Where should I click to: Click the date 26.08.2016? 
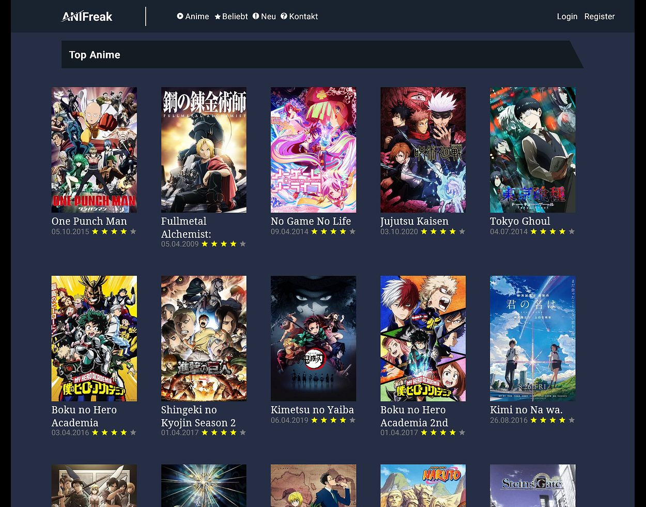coord(509,421)
